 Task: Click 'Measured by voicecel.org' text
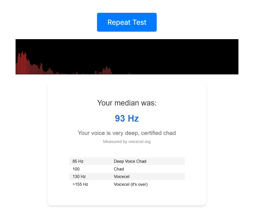[127, 142]
